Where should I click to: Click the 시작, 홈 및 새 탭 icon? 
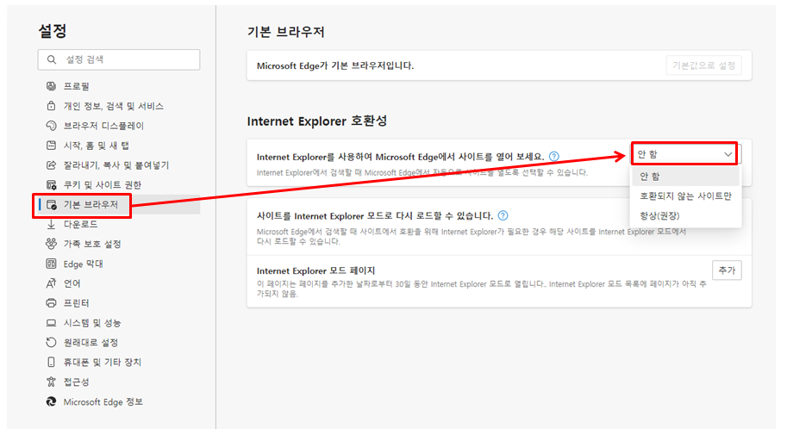(x=51, y=146)
